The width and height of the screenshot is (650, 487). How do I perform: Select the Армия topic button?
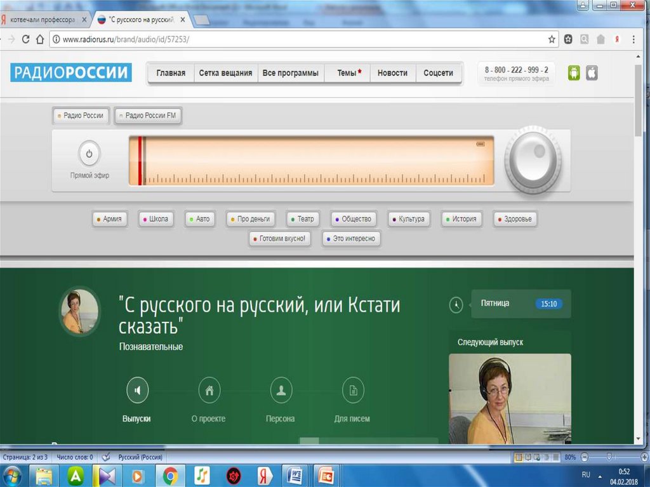pos(109,219)
